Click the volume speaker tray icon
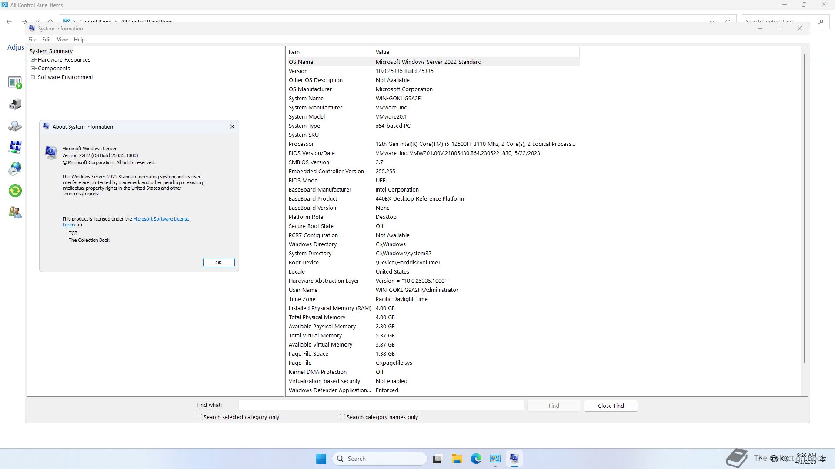The height and width of the screenshot is (469, 835). pos(785,459)
